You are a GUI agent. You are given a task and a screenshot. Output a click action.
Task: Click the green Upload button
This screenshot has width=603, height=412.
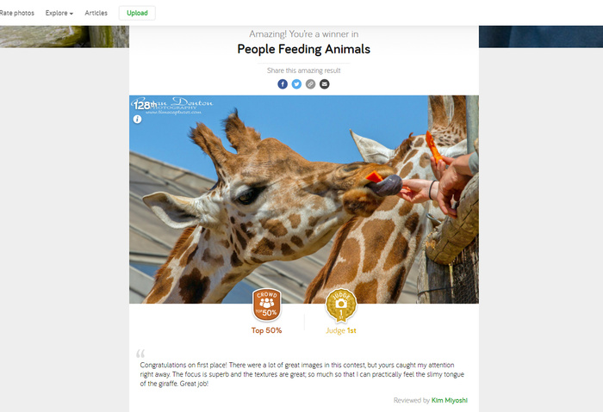pos(137,13)
